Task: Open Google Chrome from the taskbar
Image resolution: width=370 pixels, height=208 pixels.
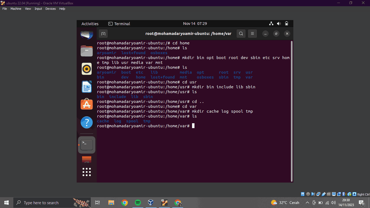Action: [x=125, y=203]
